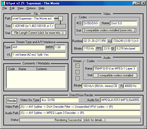147x129 pixels.
Task: Click '2 compatible codecs installed' audio stat button
Action: pos(115,75)
